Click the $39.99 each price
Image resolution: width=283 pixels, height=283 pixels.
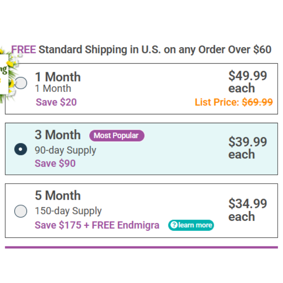pos(248,148)
